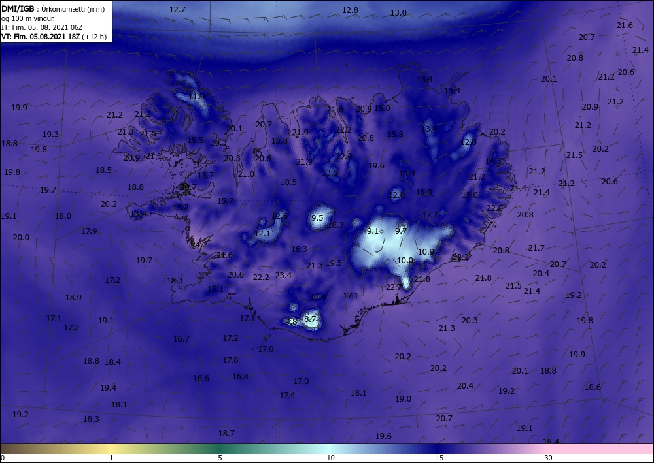Click the legend tick label '0'
This screenshot has height=463, width=654.
(x=3, y=458)
